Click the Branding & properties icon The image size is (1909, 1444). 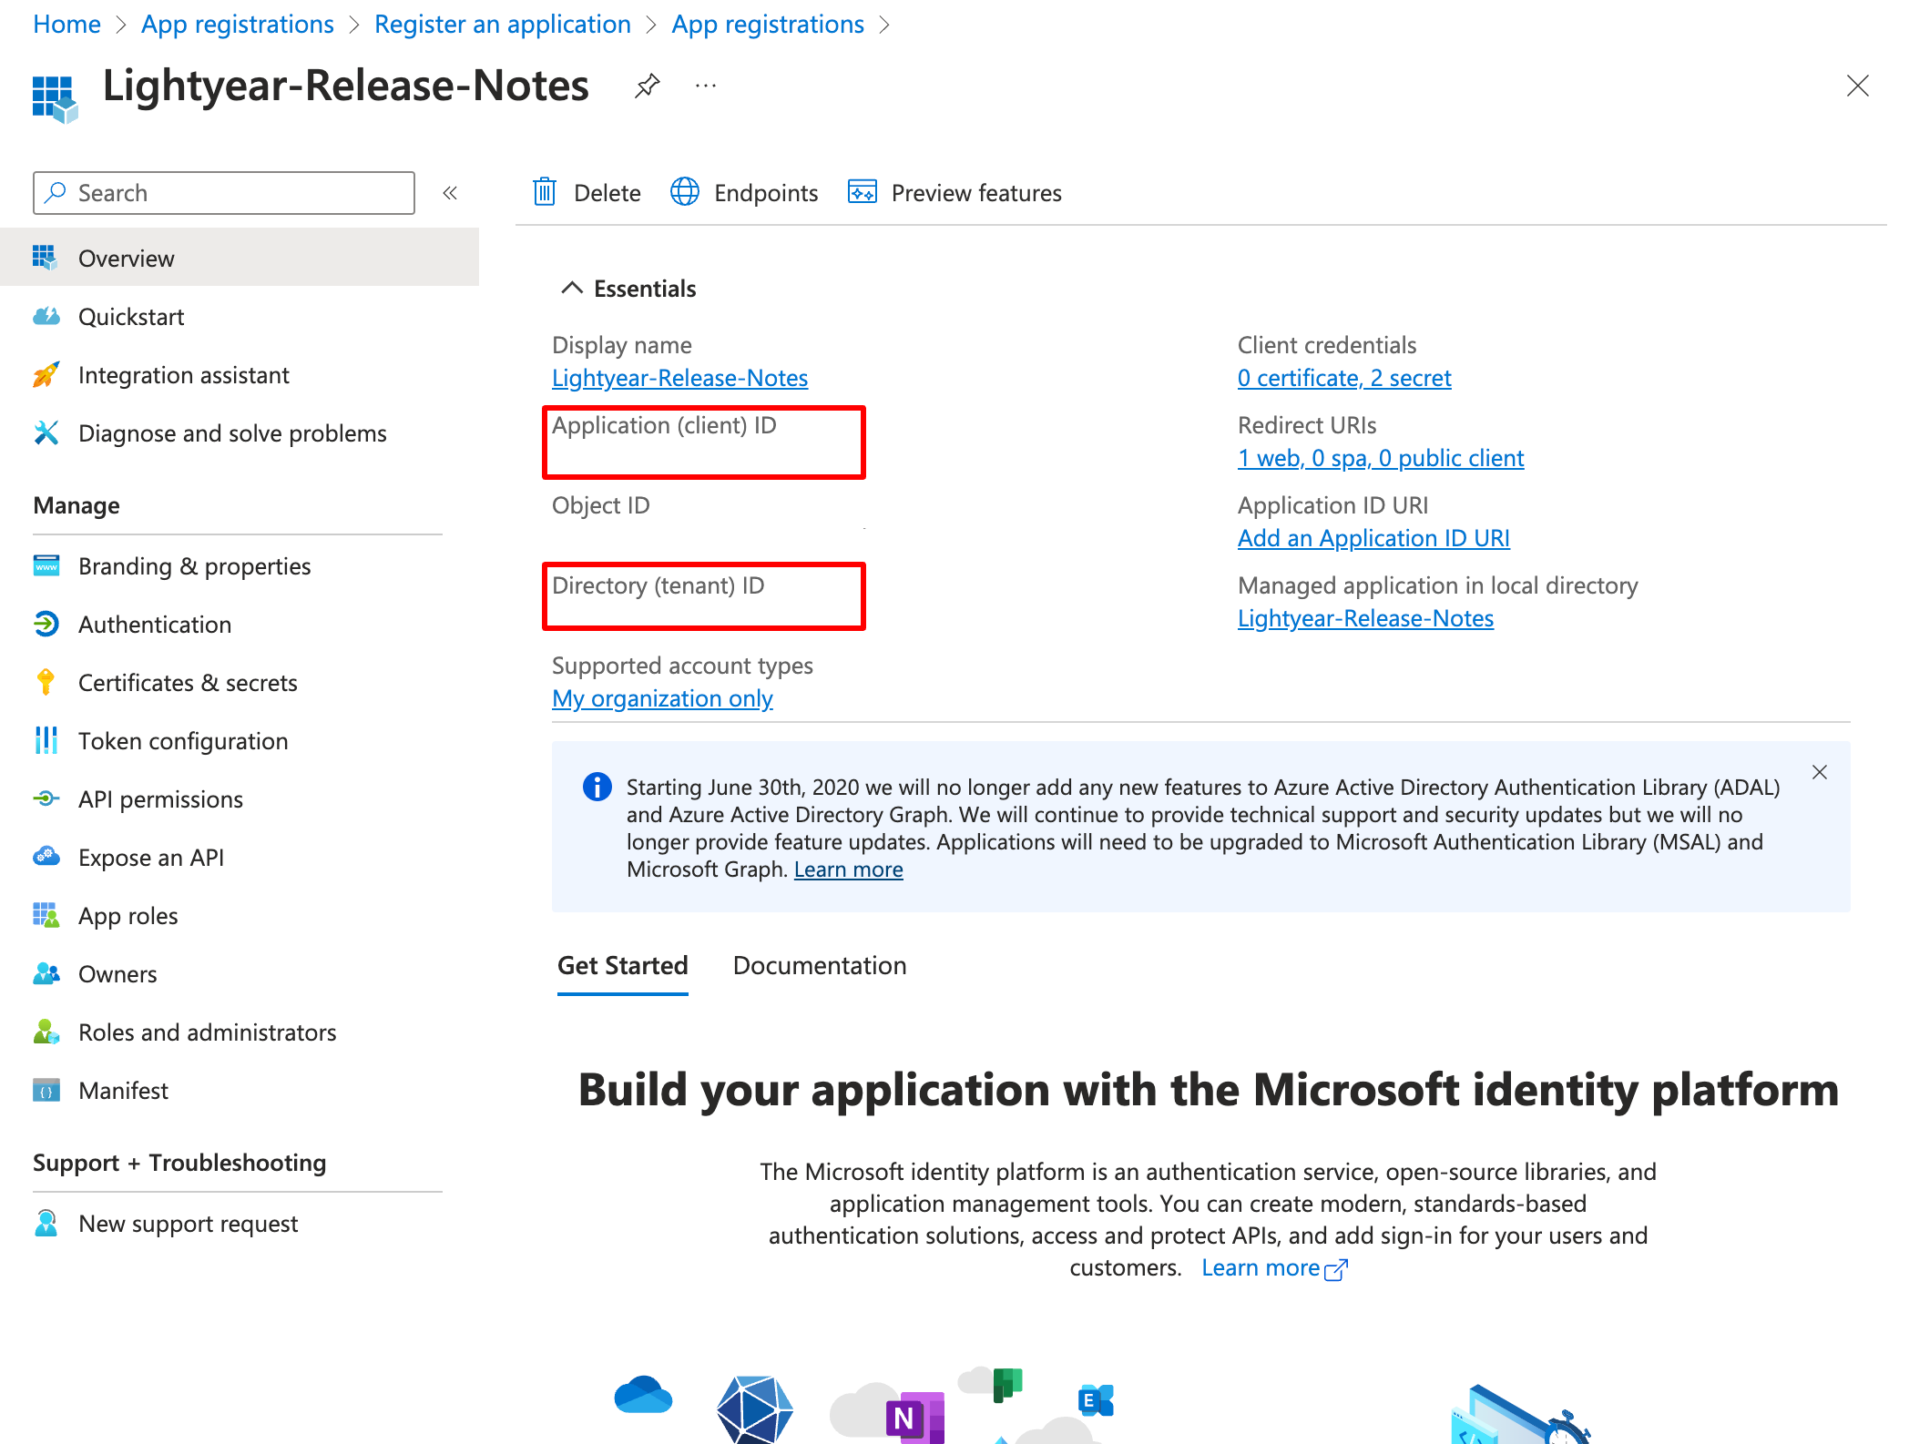46,565
